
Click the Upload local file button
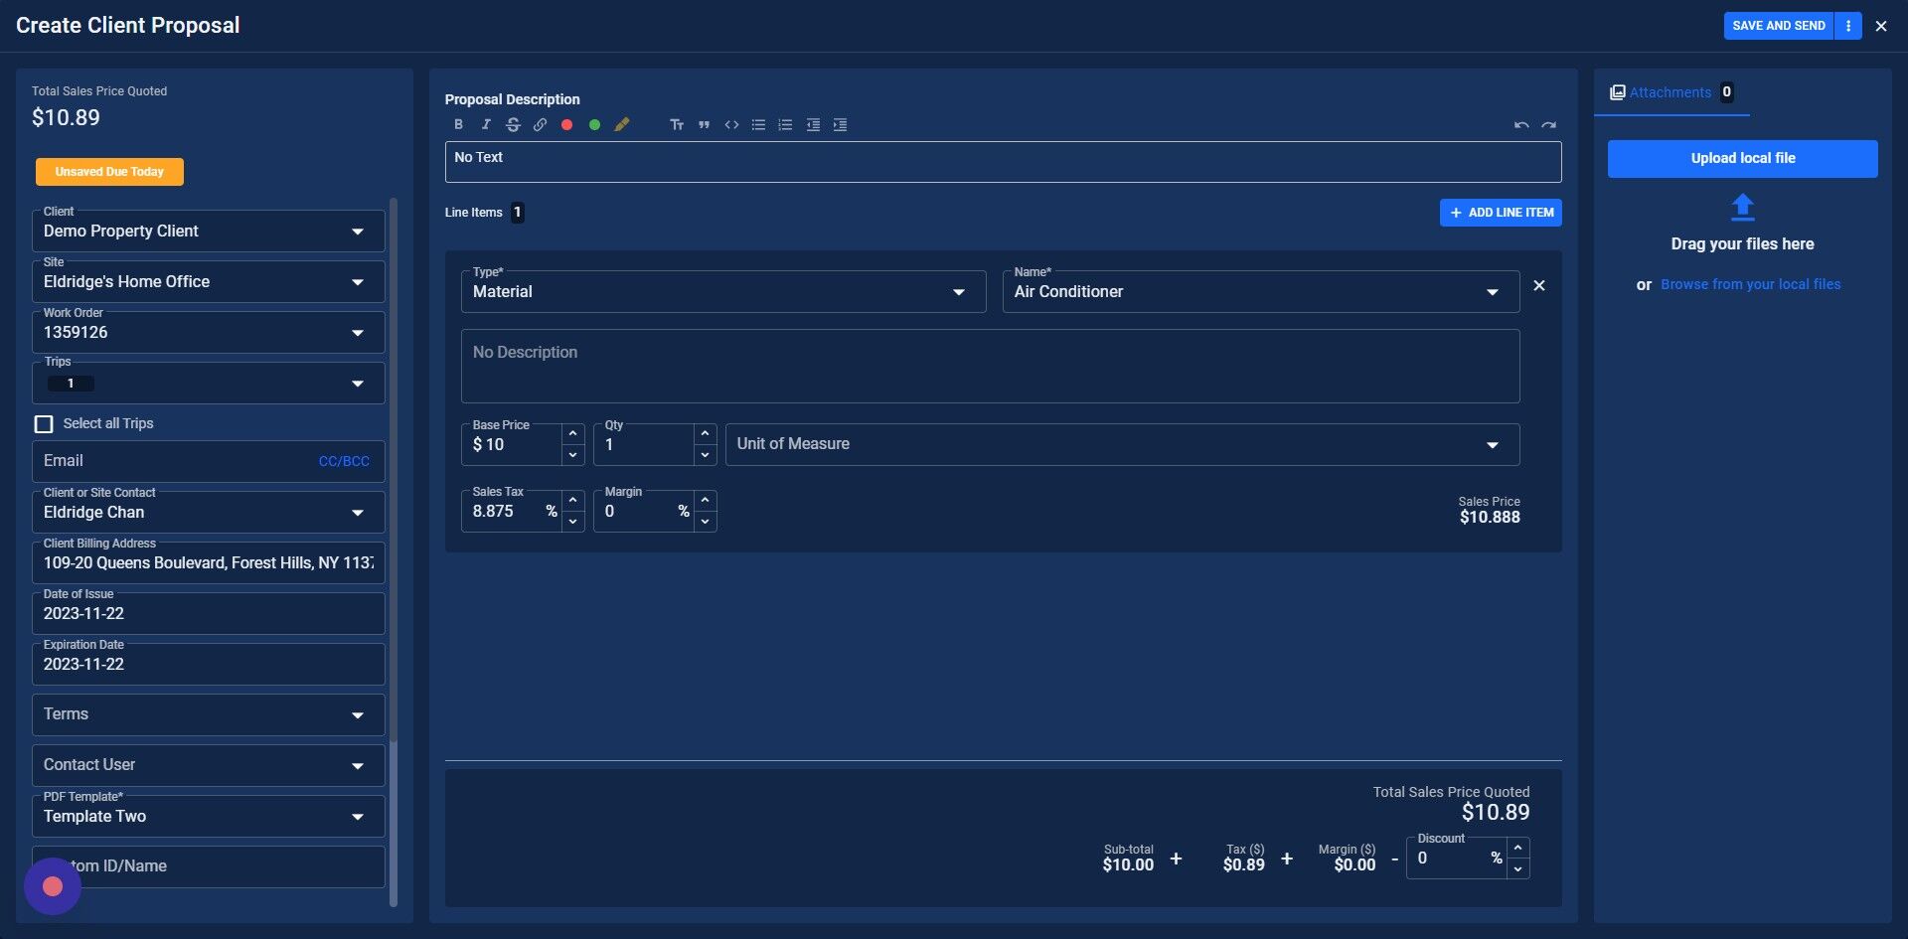(1743, 159)
